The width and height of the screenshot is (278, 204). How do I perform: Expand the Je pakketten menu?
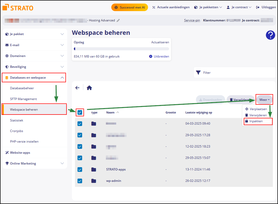point(208,7)
